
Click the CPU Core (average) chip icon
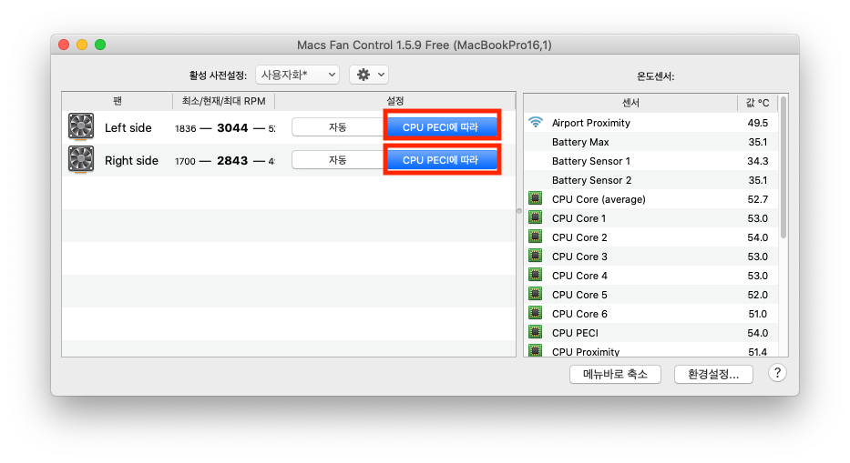pos(536,198)
